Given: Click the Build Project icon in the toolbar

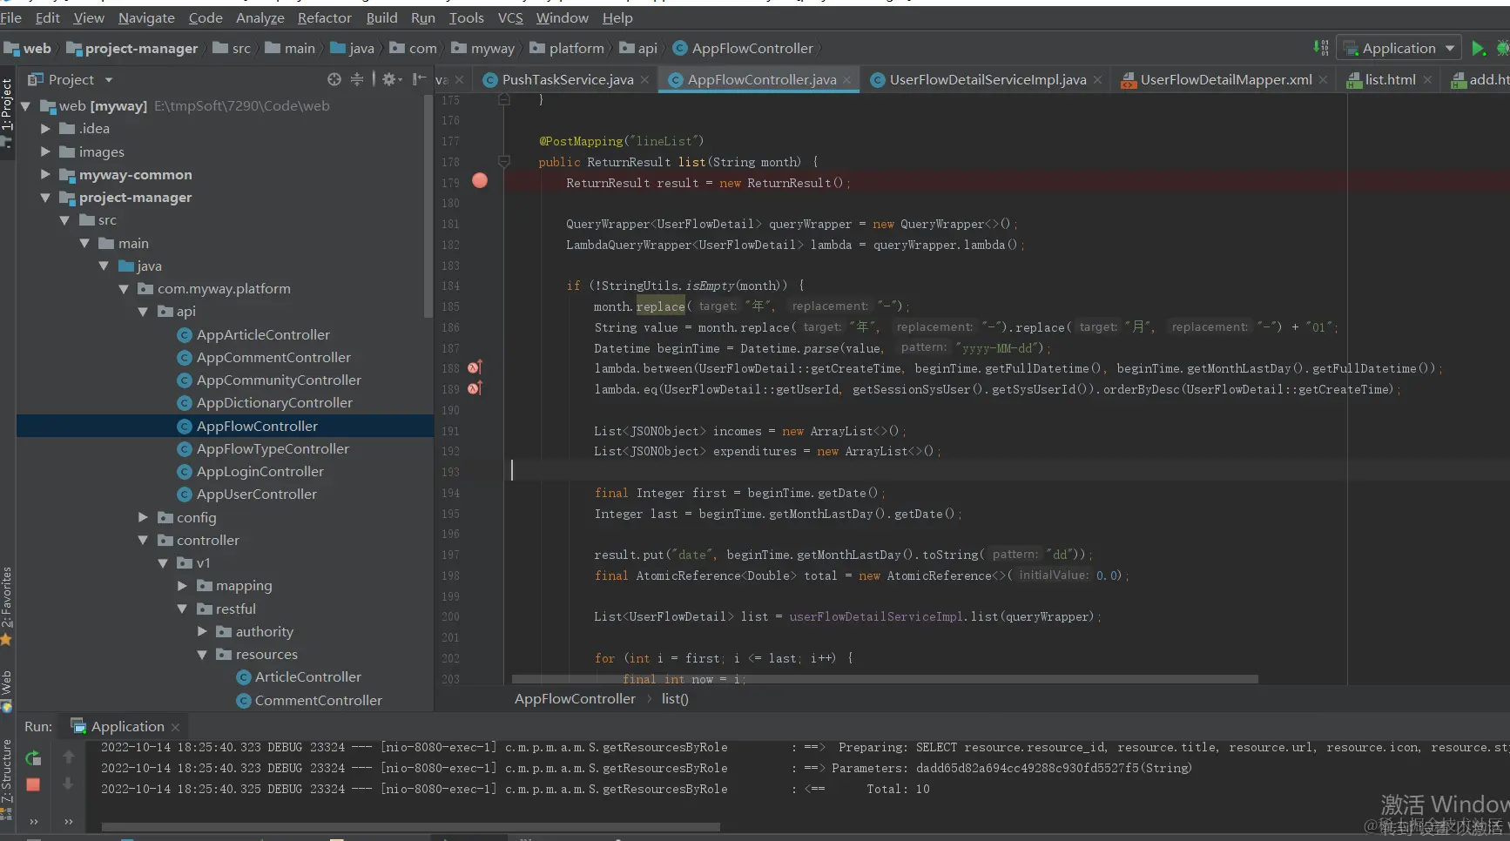Looking at the screenshot, I should pos(1321,48).
